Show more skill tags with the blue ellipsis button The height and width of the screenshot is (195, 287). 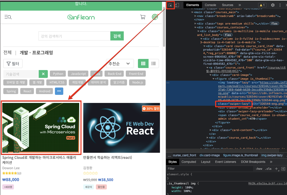click(59, 91)
